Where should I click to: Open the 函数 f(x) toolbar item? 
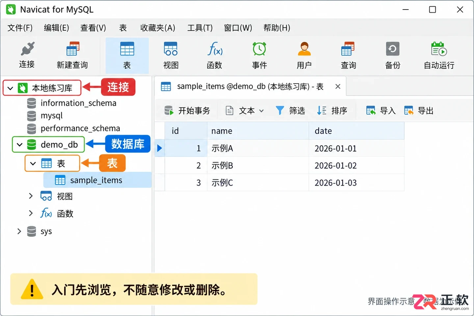tap(215, 55)
